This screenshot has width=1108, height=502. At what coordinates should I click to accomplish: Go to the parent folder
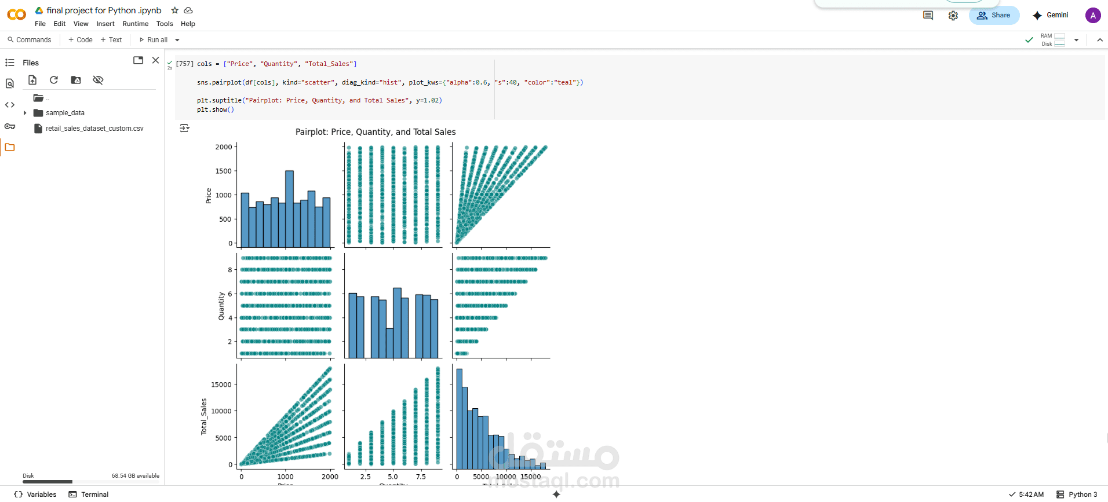coord(41,98)
